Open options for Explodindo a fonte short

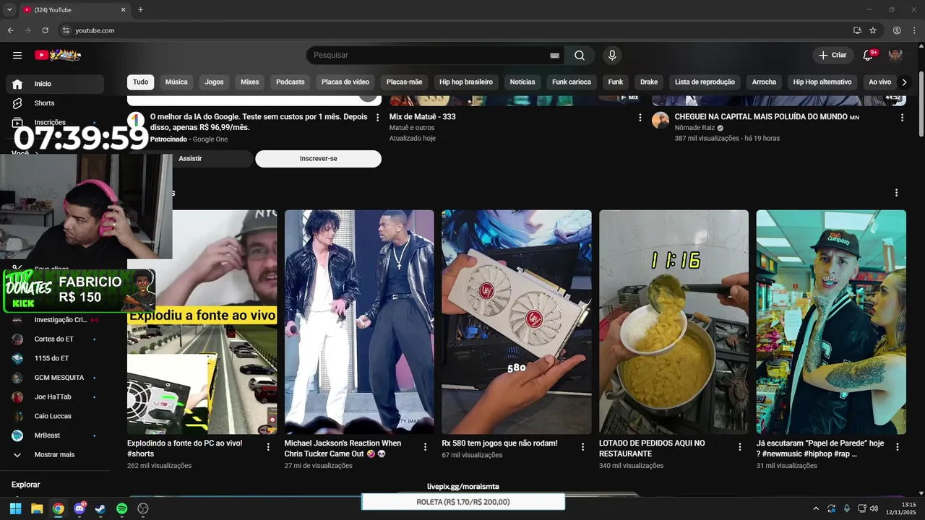click(x=268, y=447)
